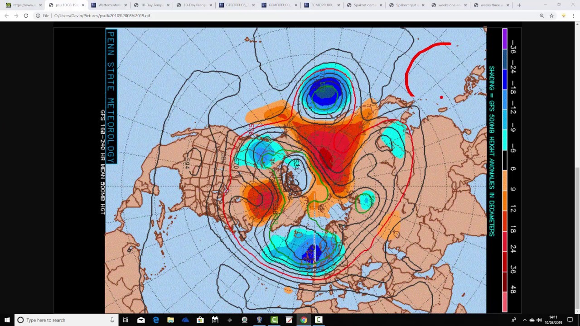Viewport: 580px width, 326px height.
Task: Switch to the 10-Day Precip tab
Action: pos(193,5)
